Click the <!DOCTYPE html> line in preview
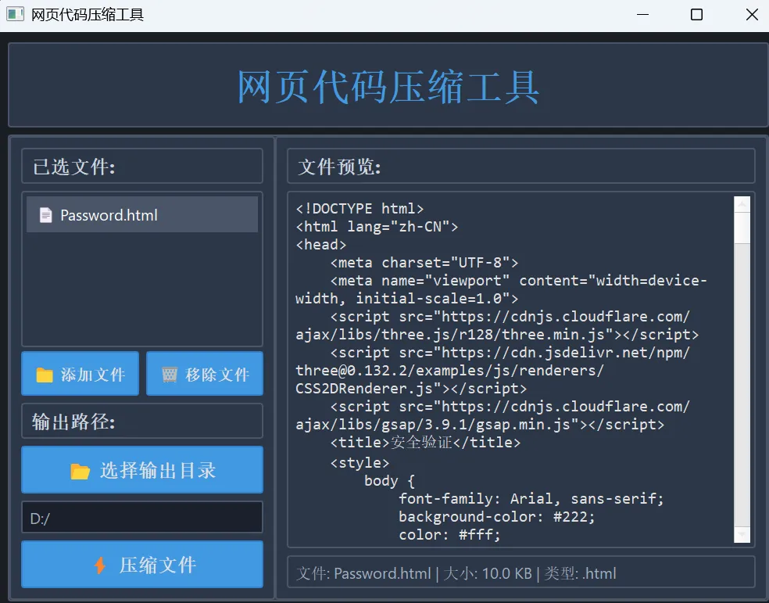This screenshot has width=769, height=603. (359, 209)
